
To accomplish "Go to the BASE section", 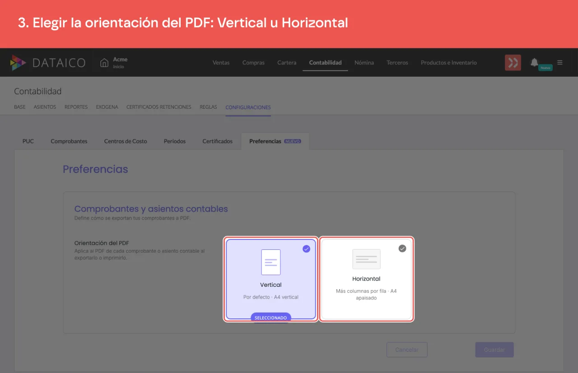I will (x=20, y=107).
